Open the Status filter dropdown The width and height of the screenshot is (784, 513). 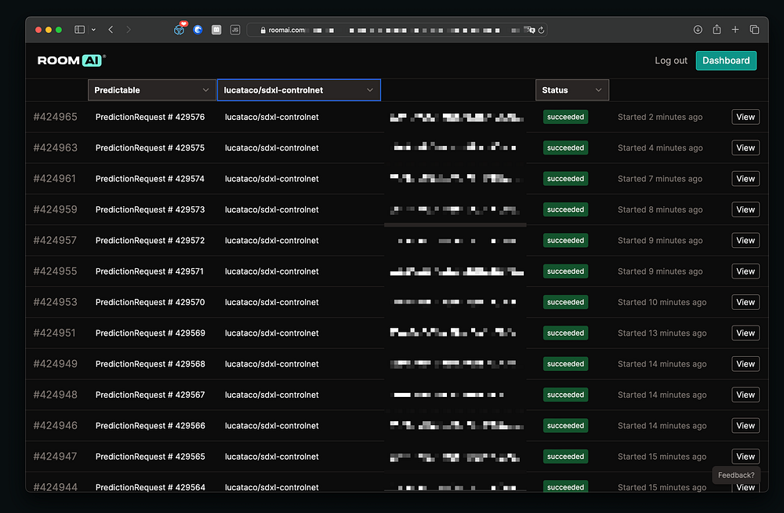coord(572,90)
